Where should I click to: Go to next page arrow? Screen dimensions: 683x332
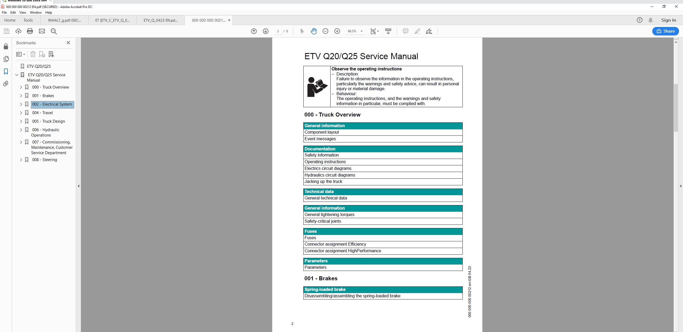point(266,31)
